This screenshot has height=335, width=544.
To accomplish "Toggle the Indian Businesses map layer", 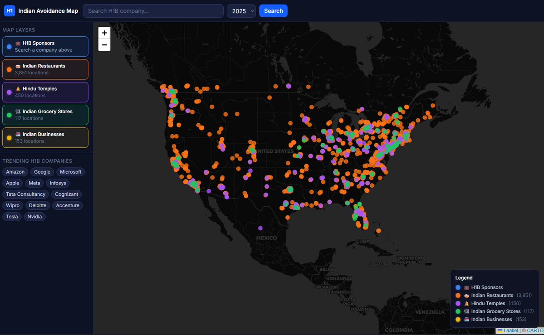I will pos(45,138).
